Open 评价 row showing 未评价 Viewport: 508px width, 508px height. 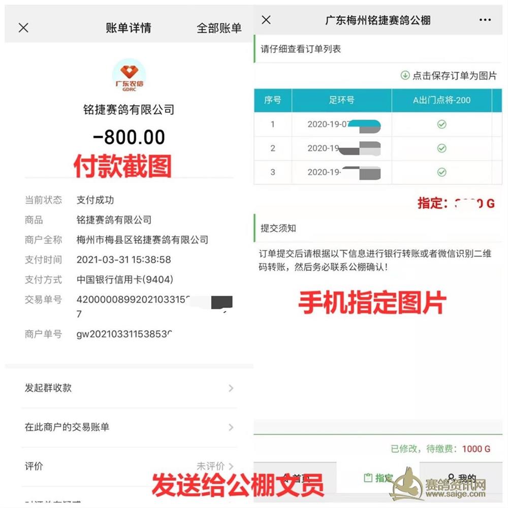(x=129, y=466)
